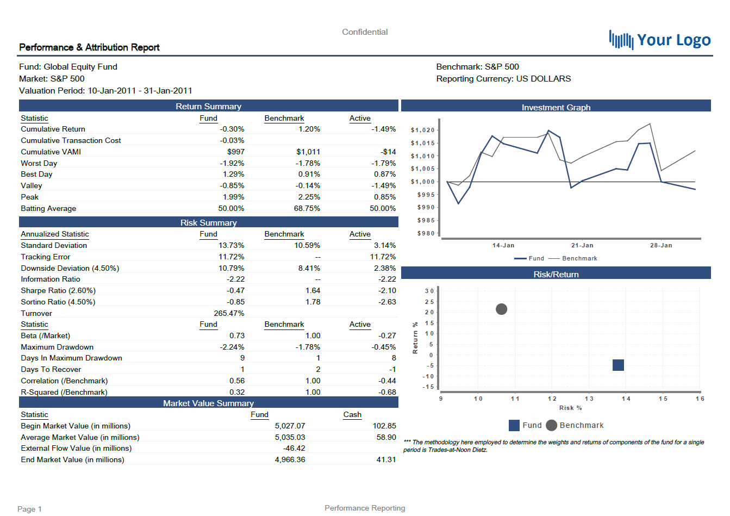Viewport: 730px width, 516px height.
Task: Select the Fund square in Risk/Return legend
Action: pyautogui.click(x=514, y=425)
